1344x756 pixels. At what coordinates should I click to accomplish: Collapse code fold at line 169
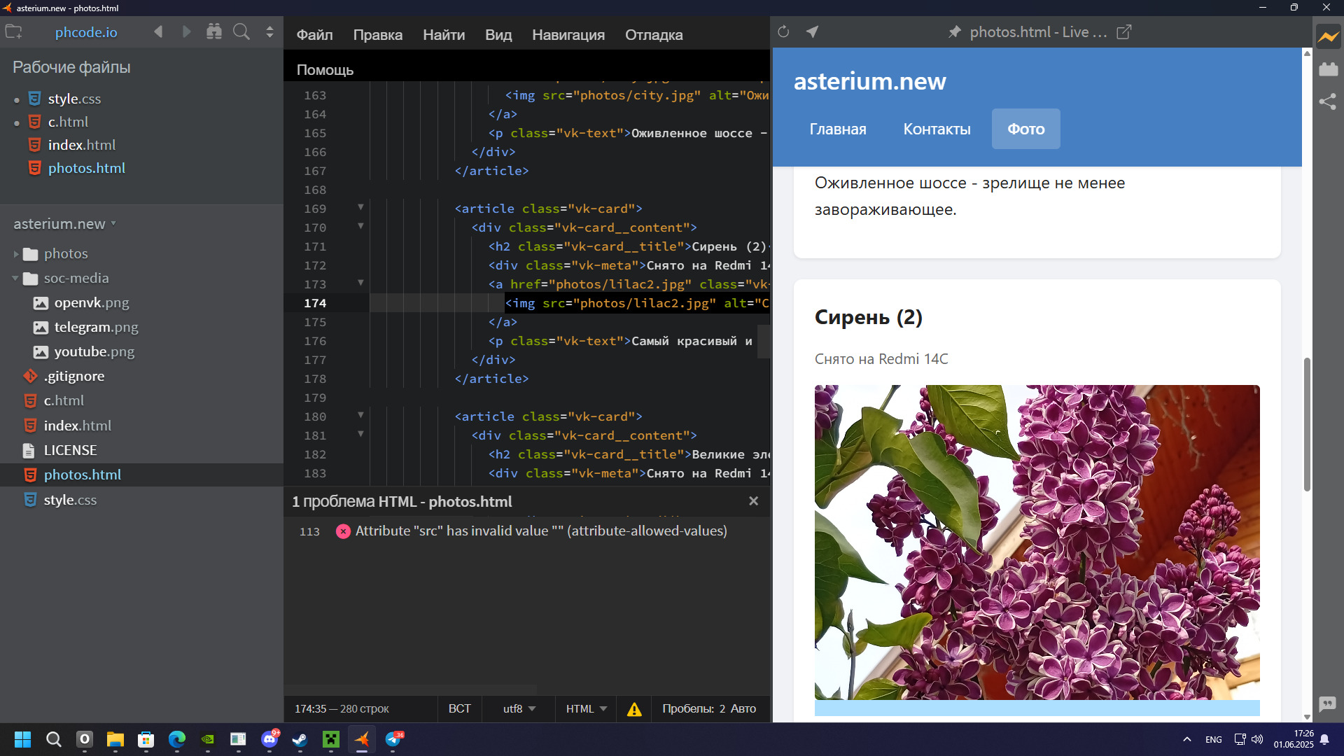(360, 207)
